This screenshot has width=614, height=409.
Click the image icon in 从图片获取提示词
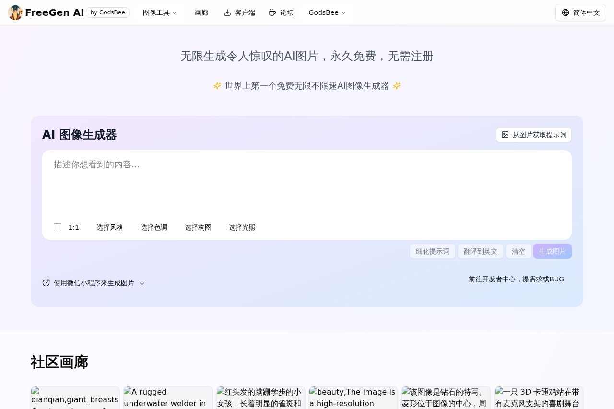pyautogui.click(x=505, y=135)
